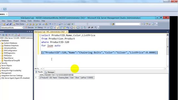Viewport: 178px width, 100px height.
Task: Click the Undo icon
Action: 50,24
